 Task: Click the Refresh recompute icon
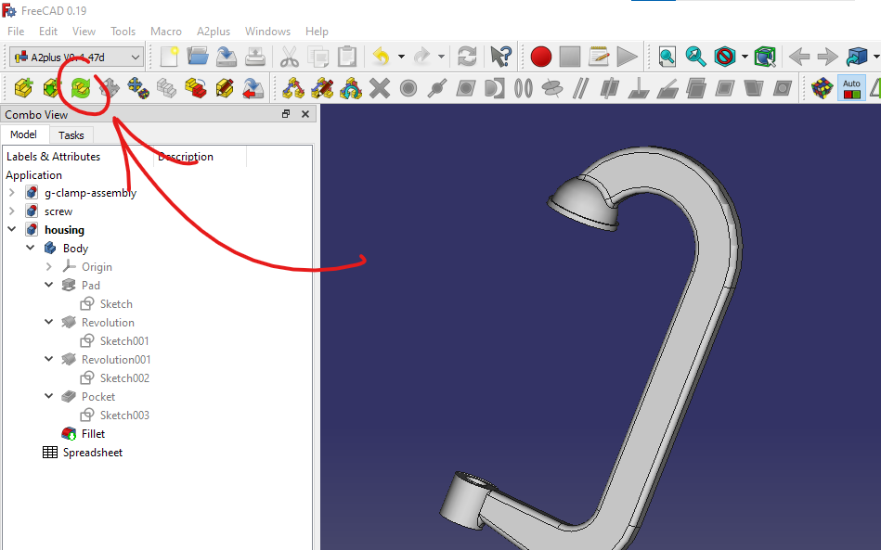tap(467, 57)
